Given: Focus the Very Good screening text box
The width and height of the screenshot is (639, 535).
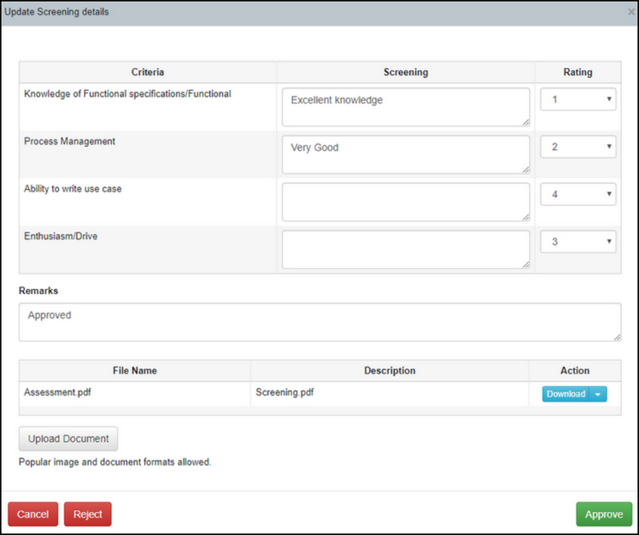Looking at the screenshot, I should pyautogui.click(x=406, y=155).
